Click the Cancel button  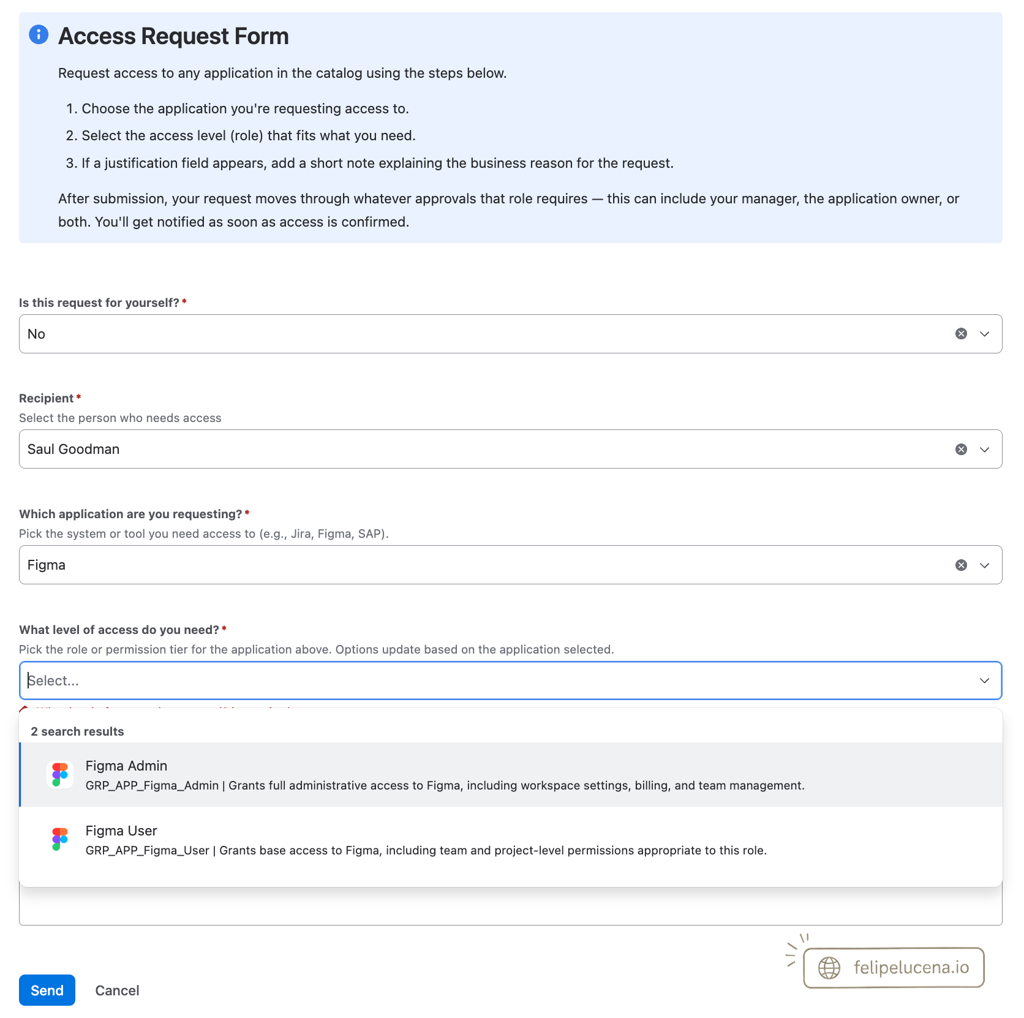coord(117,990)
